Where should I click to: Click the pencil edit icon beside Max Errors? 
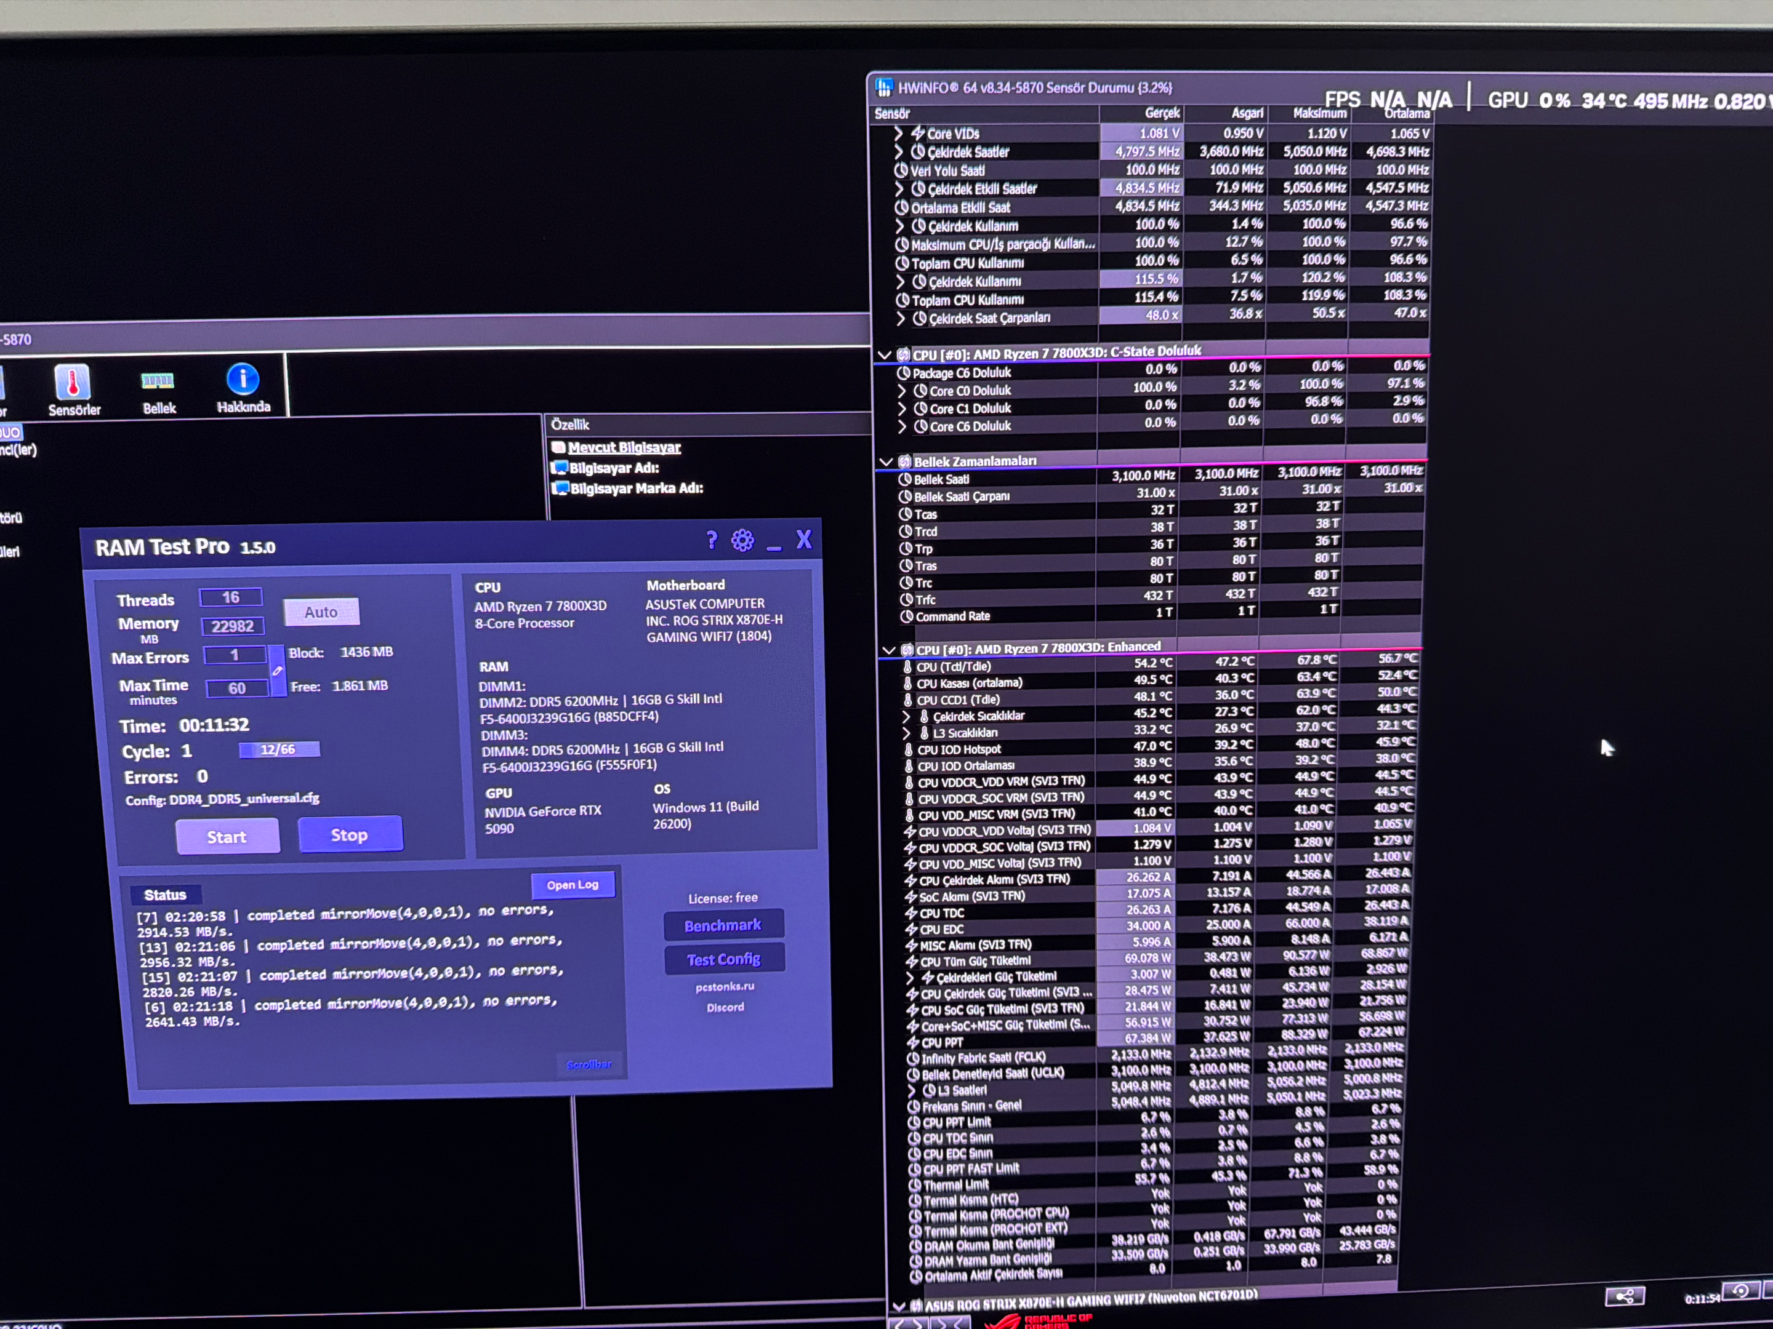click(277, 671)
